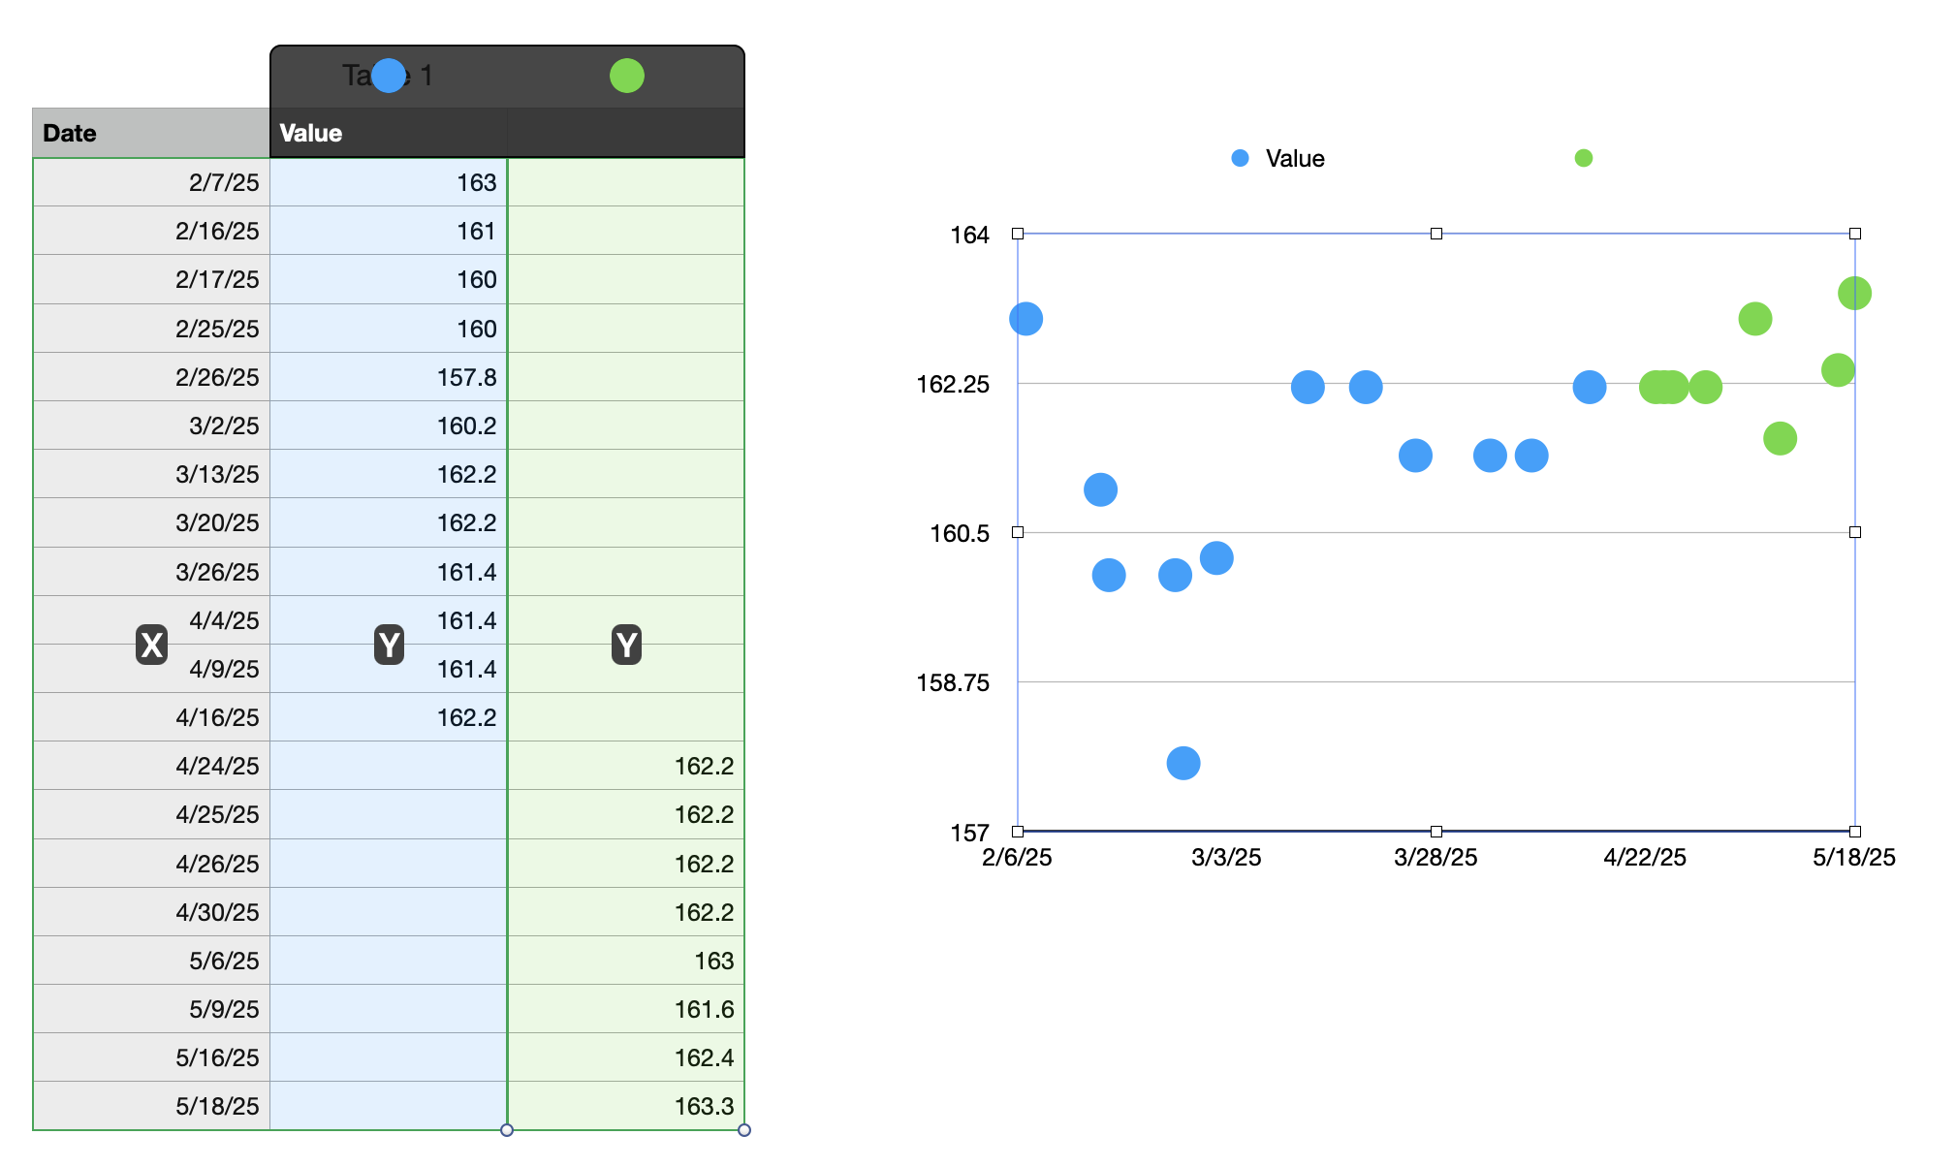
Task: Click the X axis badge on Date column
Action: pyautogui.click(x=151, y=645)
